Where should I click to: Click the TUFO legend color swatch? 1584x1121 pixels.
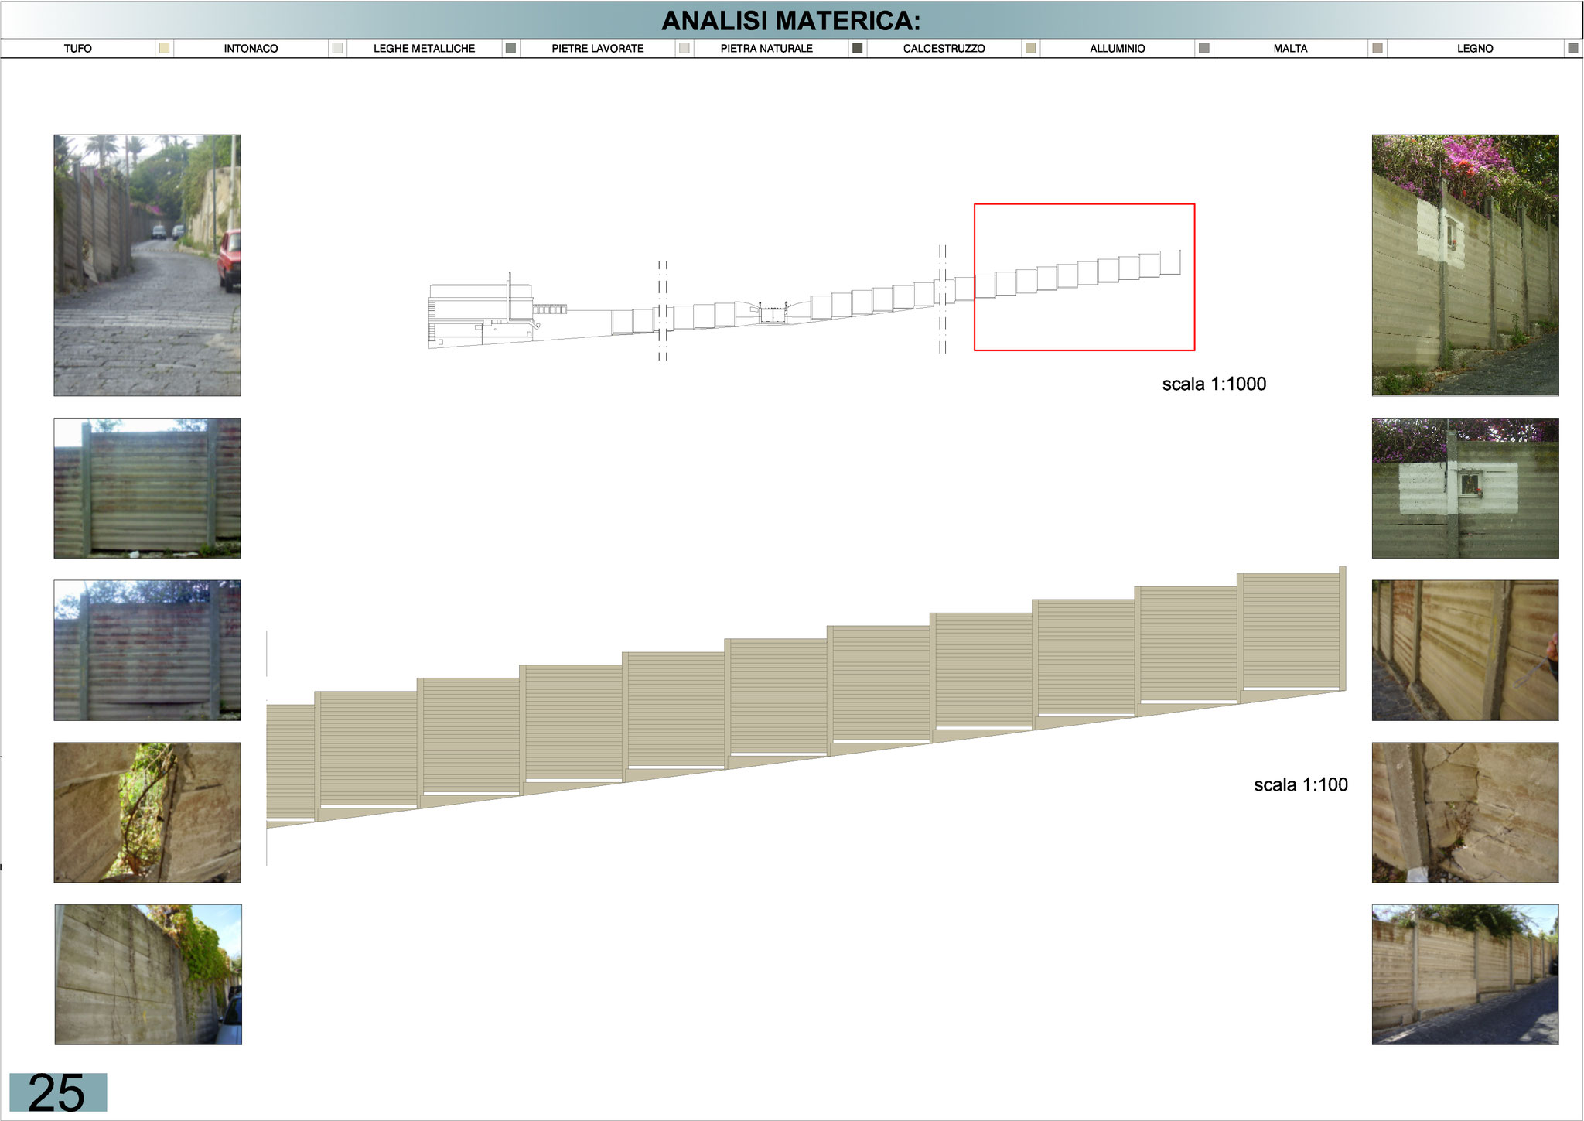point(164,48)
